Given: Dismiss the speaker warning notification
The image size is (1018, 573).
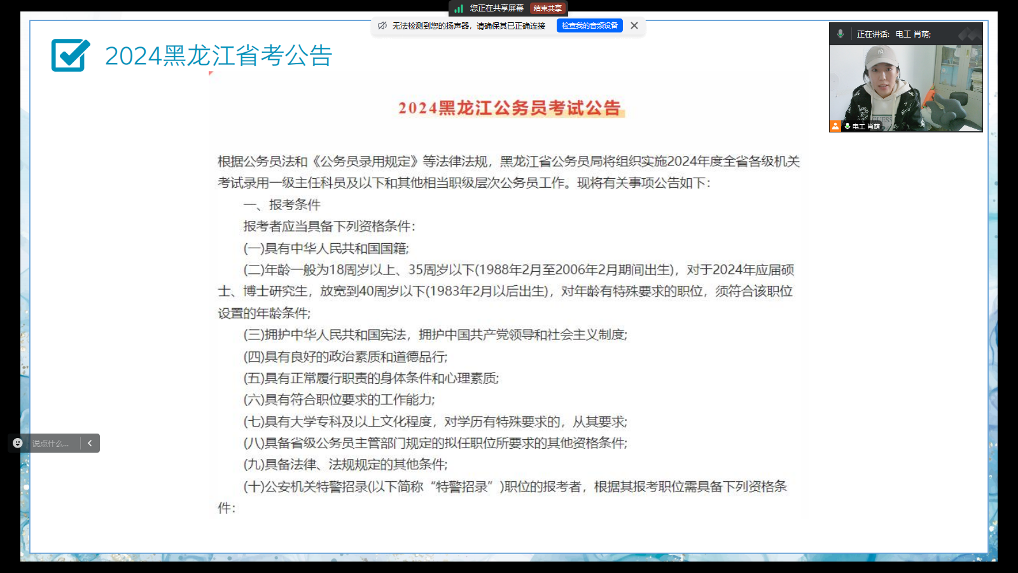Looking at the screenshot, I should click(634, 25).
